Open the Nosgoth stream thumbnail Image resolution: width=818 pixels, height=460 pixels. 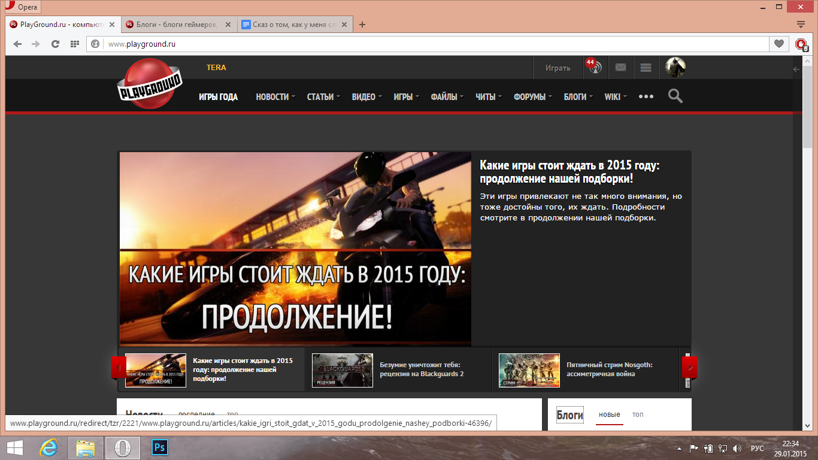(529, 370)
